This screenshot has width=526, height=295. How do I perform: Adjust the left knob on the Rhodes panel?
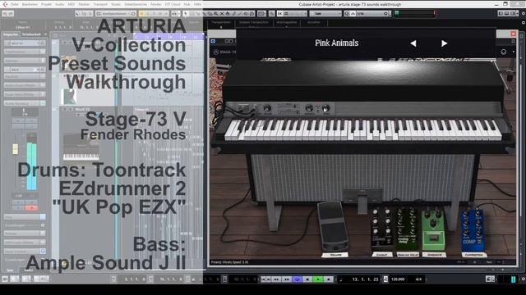click(267, 108)
